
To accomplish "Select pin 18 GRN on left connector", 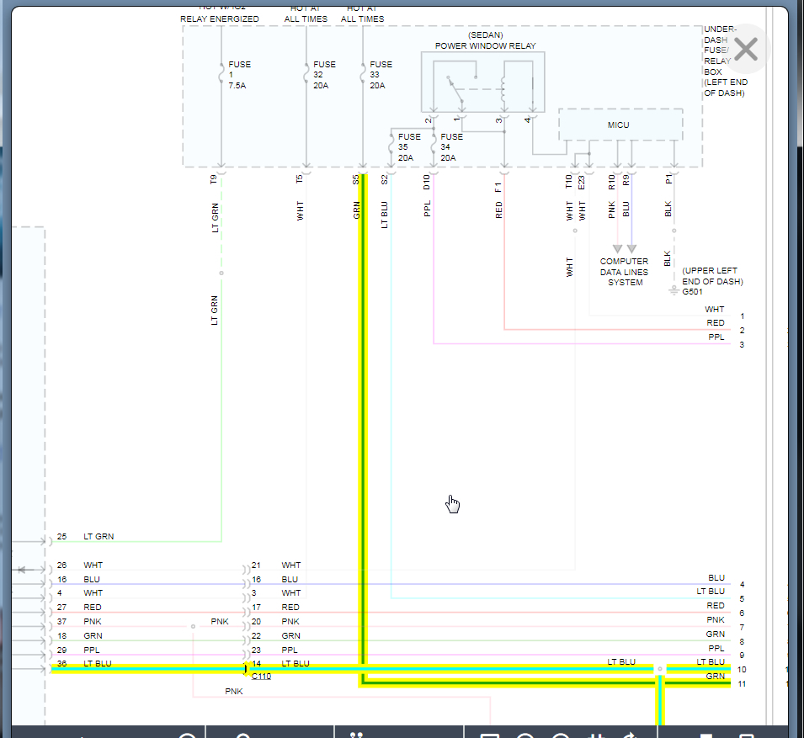I will tap(79, 636).
